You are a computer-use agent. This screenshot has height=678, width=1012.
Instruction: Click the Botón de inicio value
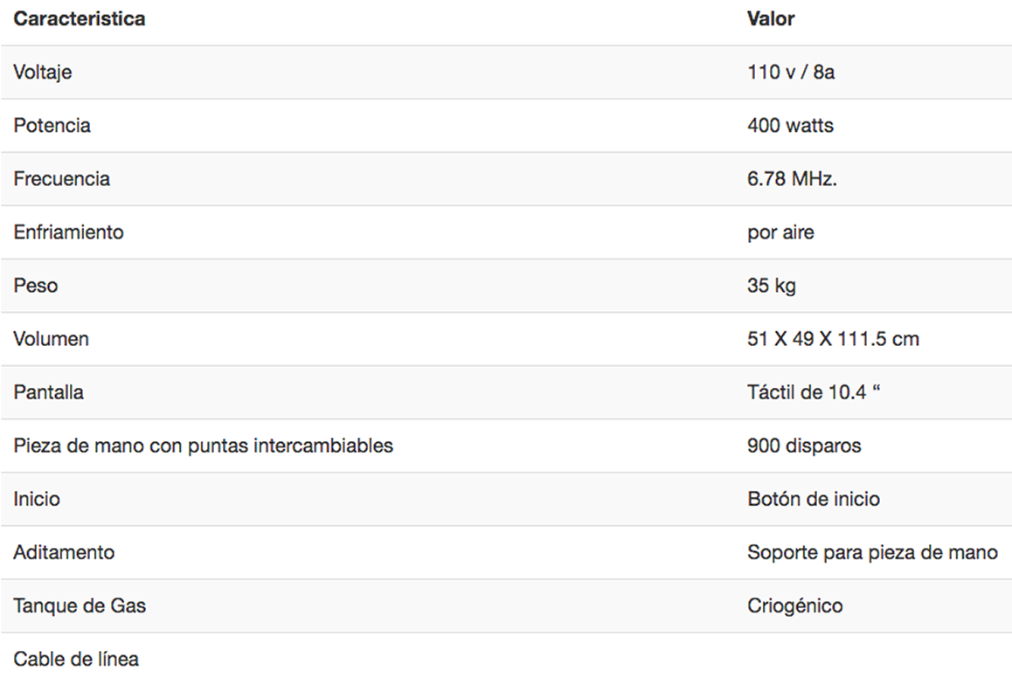(814, 499)
